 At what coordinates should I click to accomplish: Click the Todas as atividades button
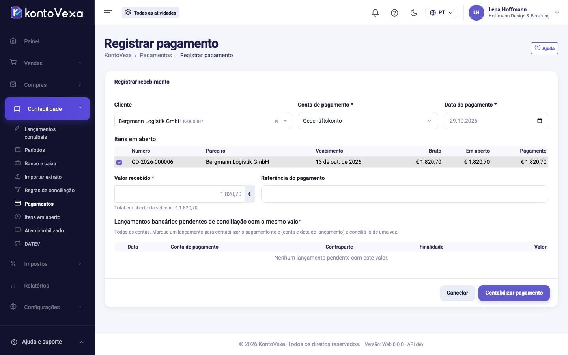[x=150, y=13]
